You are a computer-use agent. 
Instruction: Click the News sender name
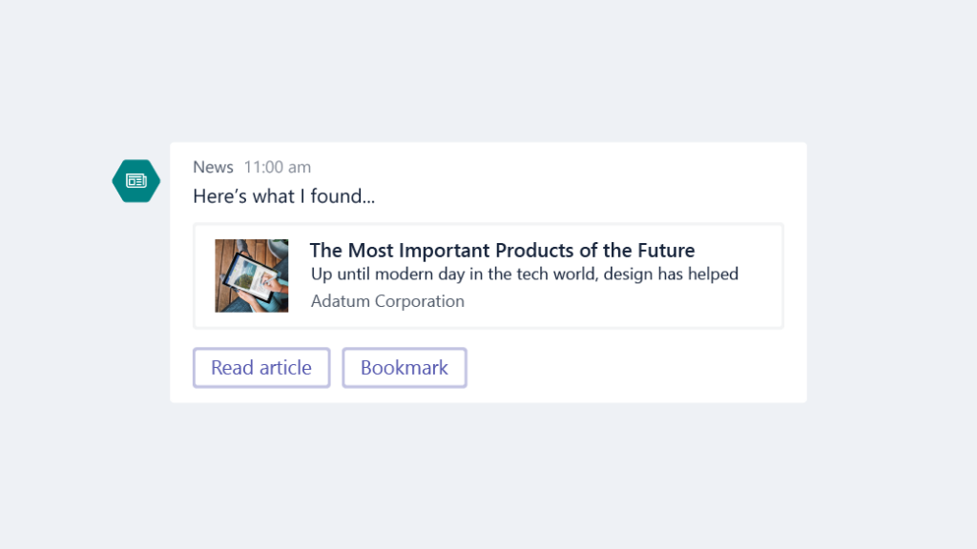point(213,167)
